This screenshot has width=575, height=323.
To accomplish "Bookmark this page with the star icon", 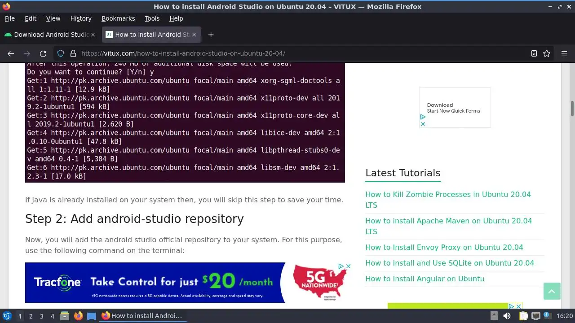I will click(547, 53).
